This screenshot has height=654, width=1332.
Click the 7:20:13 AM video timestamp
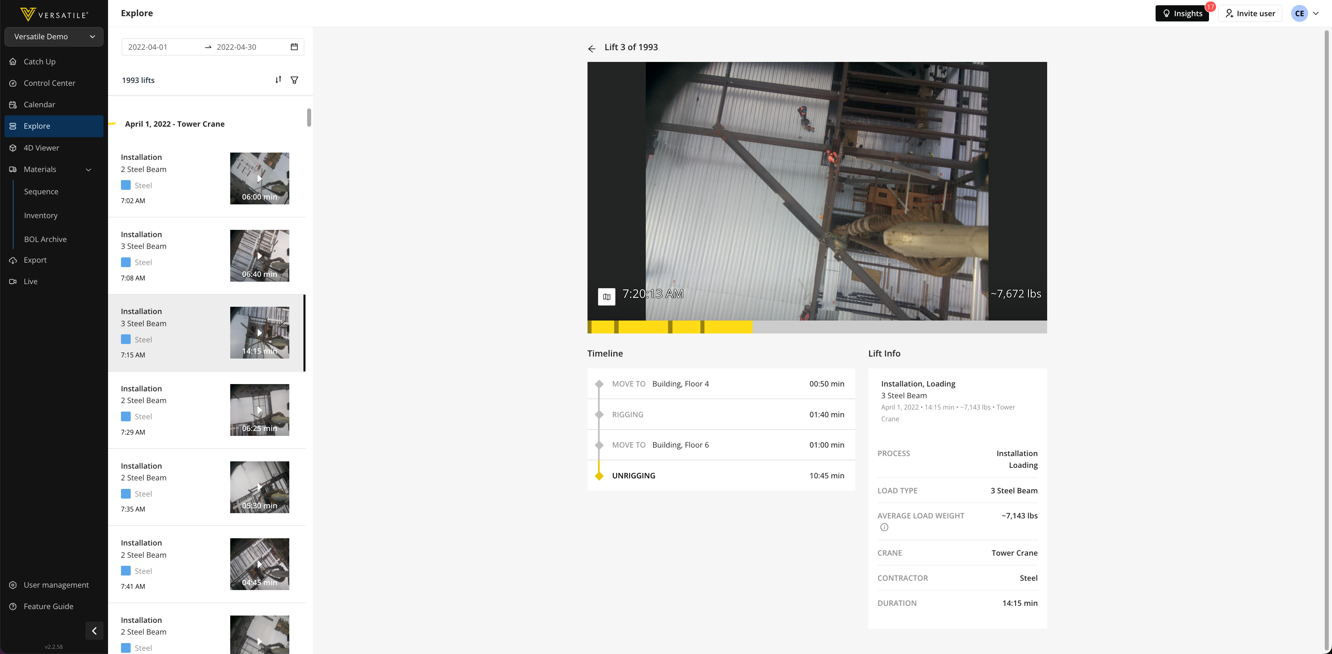pos(653,294)
